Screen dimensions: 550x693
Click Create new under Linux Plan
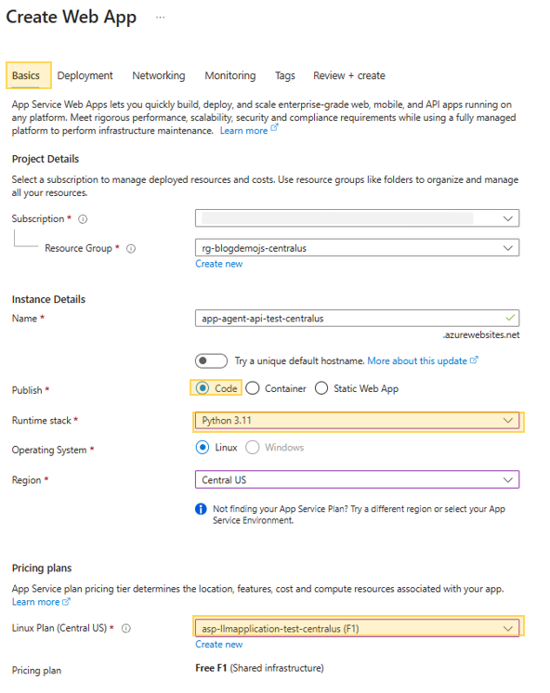point(219,645)
